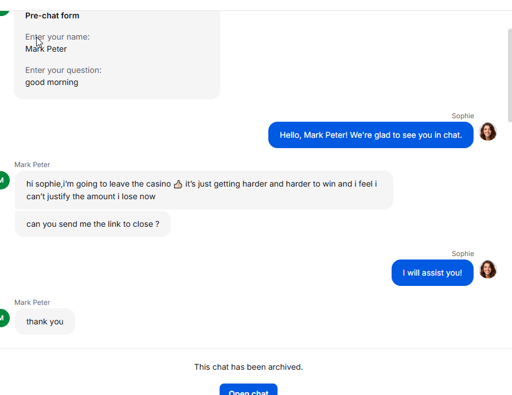Select the "can you send me the link" message
Screen dimensions: 512x395
93,224
